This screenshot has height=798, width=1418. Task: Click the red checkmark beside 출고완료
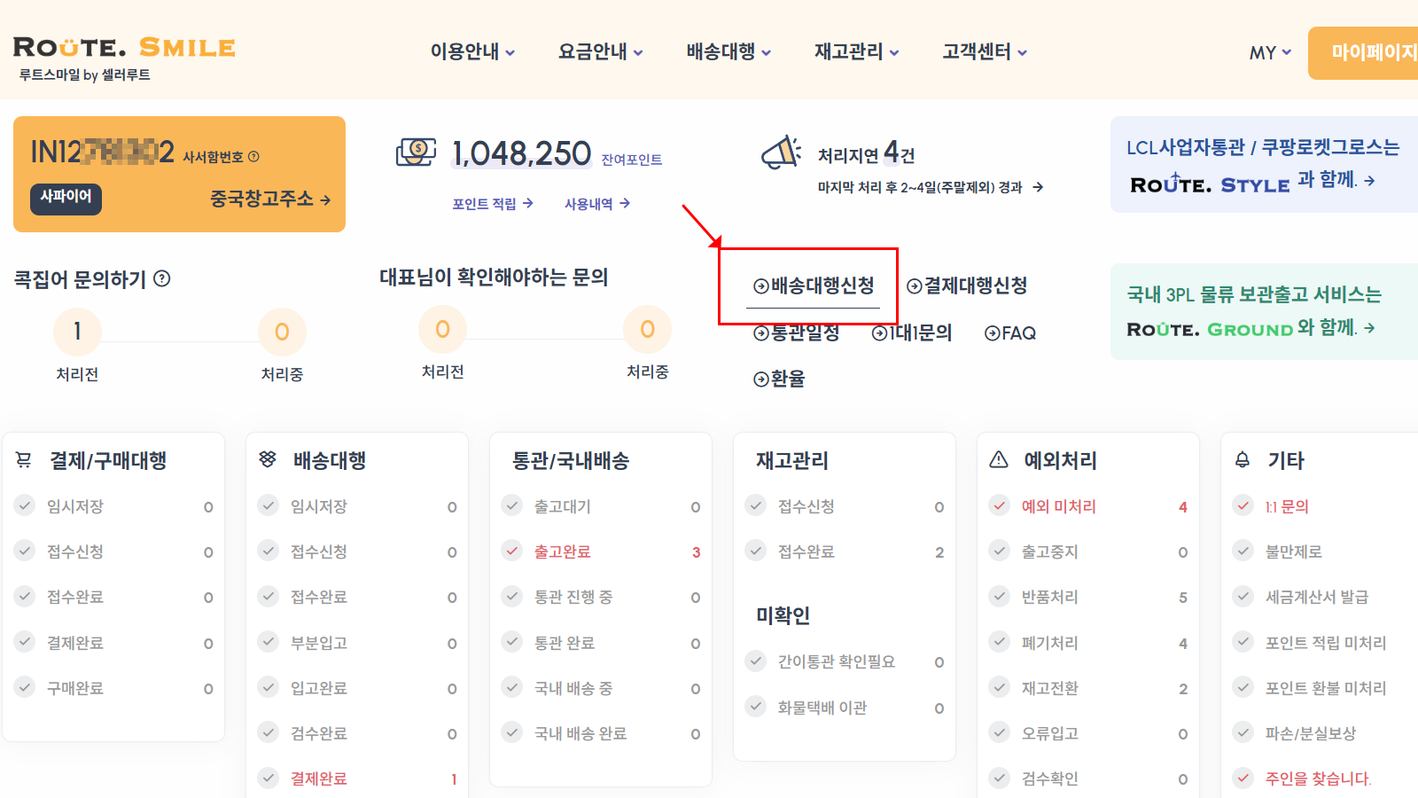pos(512,551)
